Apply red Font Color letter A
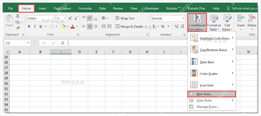Image resolution: width=261 pixels, height=116 pixels. [73, 26]
